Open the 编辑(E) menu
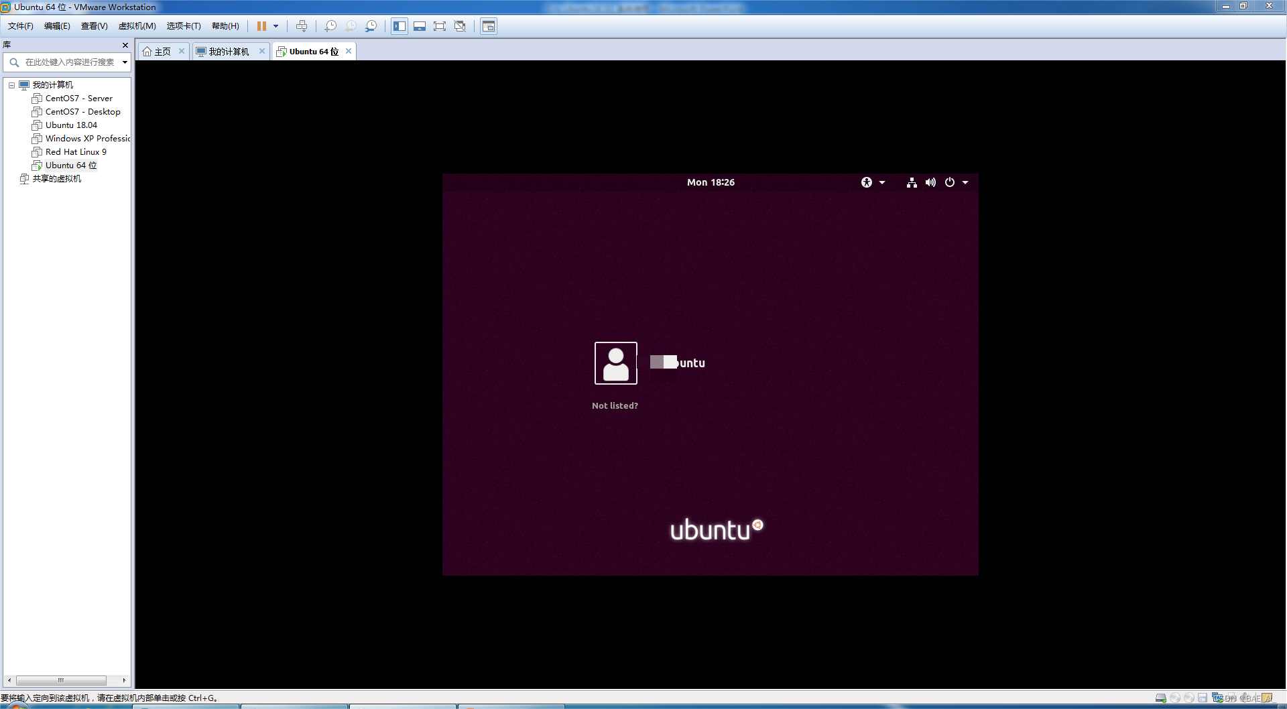Viewport: 1287px width, 709px height. pyautogui.click(x=57, y=26)
